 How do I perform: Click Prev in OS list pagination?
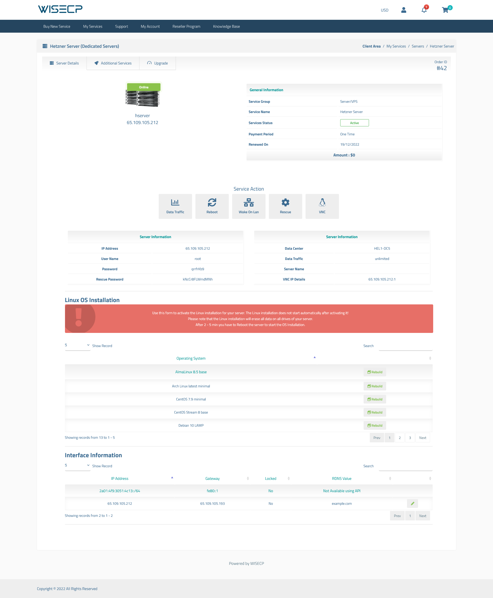click(x=377, y=437)
